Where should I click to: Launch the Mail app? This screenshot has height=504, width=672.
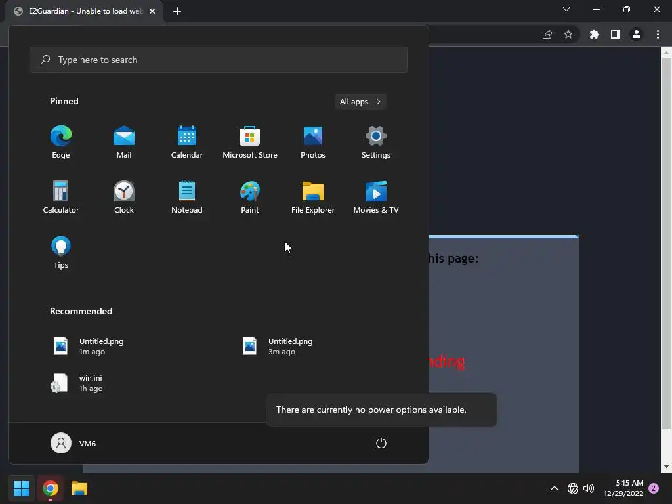tap(124, 142)
